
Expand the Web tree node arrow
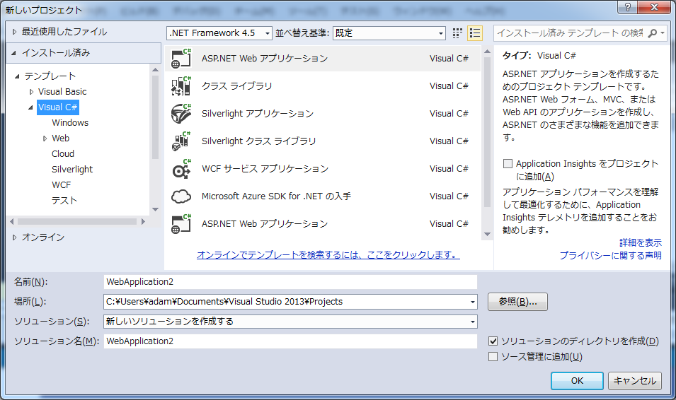(x=45, y=139)
